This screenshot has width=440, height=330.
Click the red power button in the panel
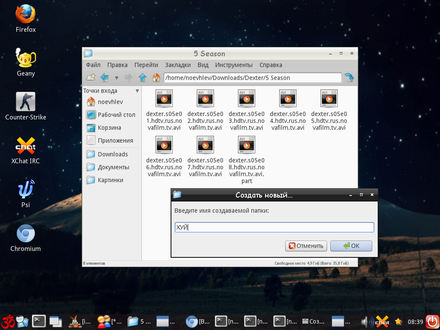click(432, 321)
